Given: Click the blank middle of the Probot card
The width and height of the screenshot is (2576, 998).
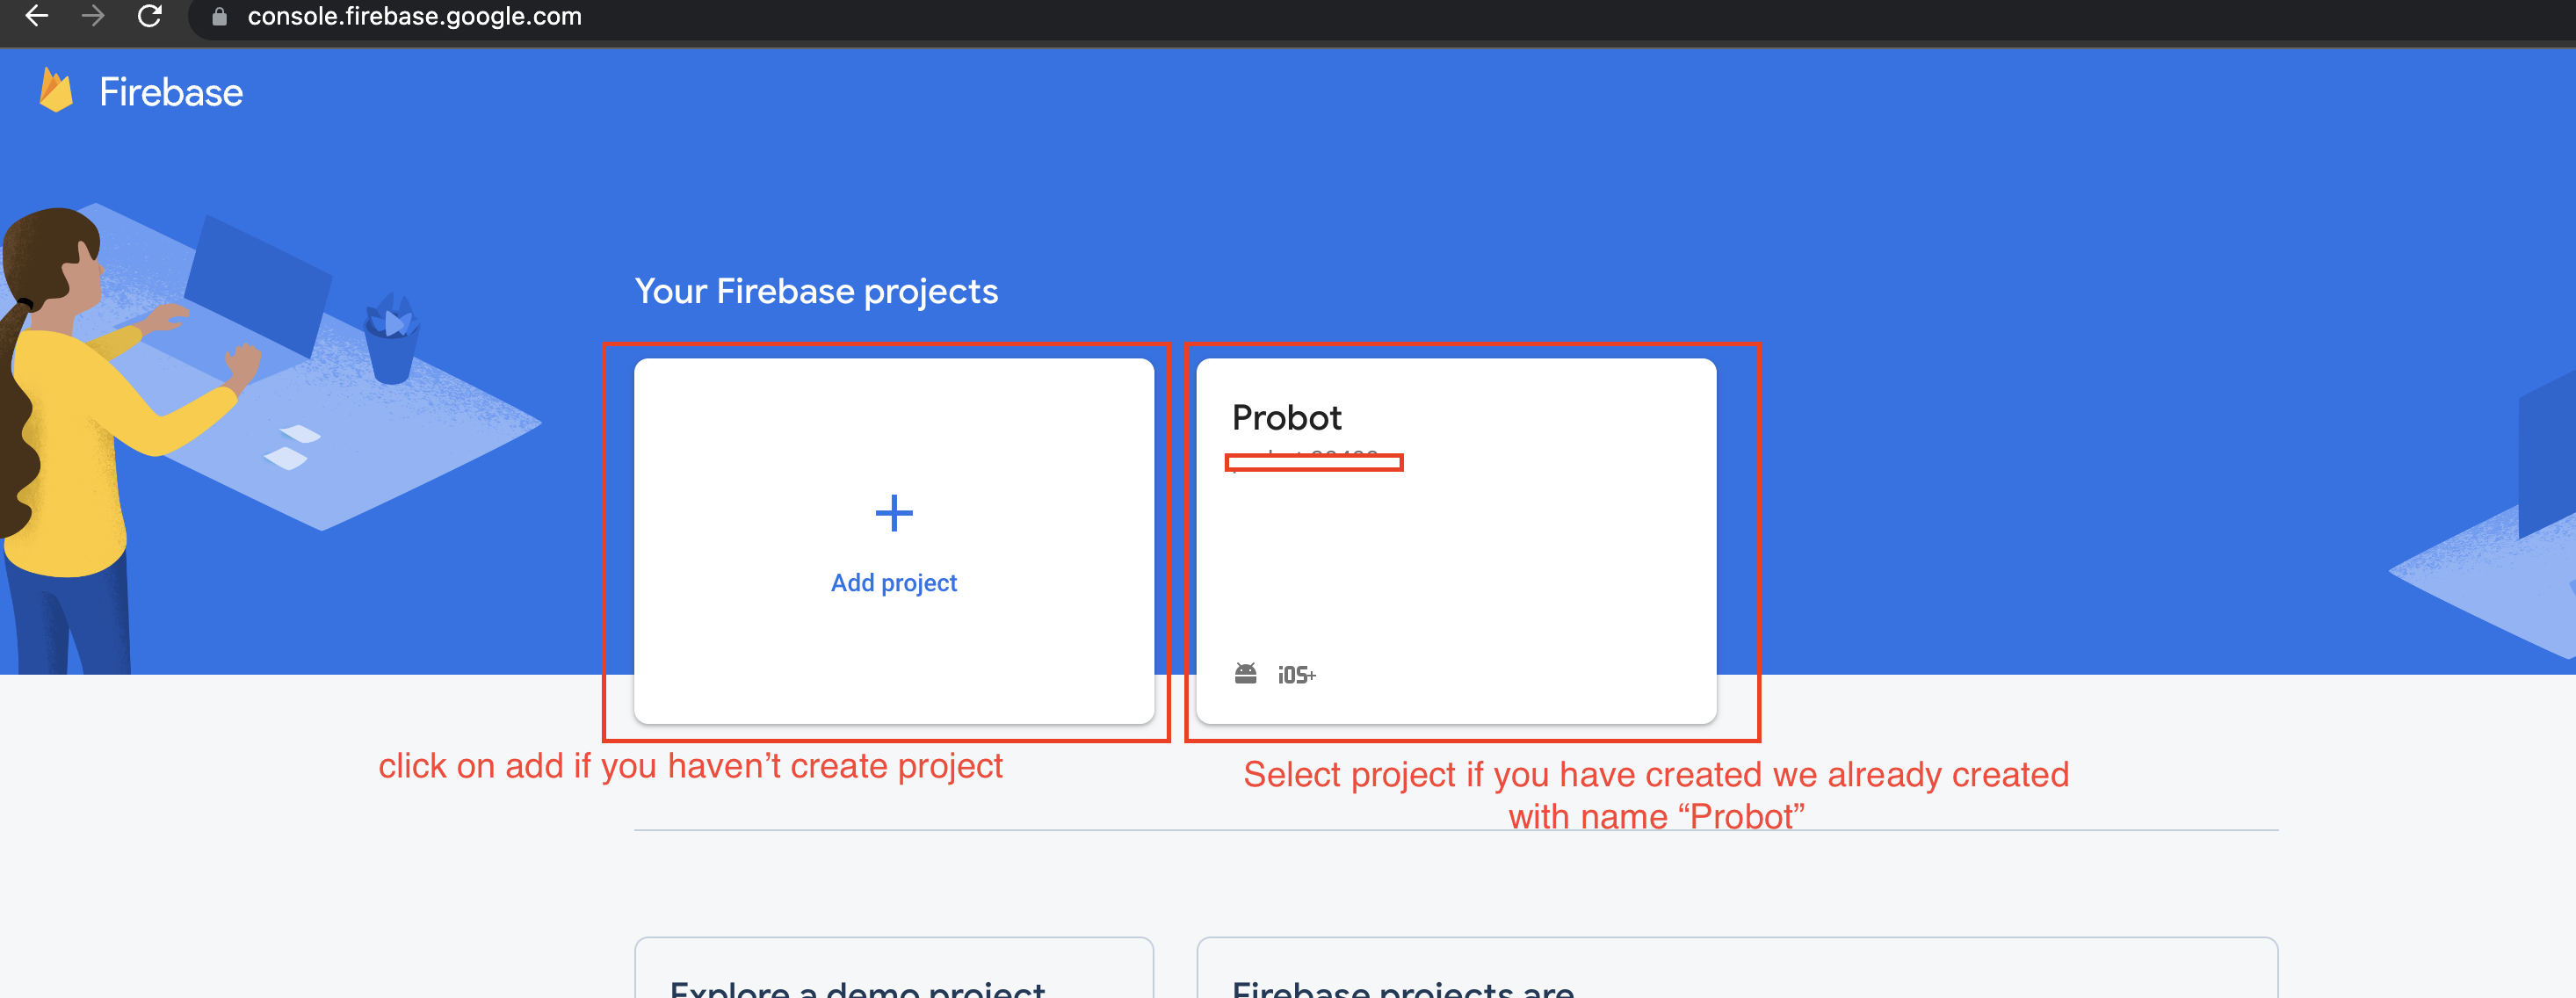Looking at the screenshot, I should (1456, 560).
